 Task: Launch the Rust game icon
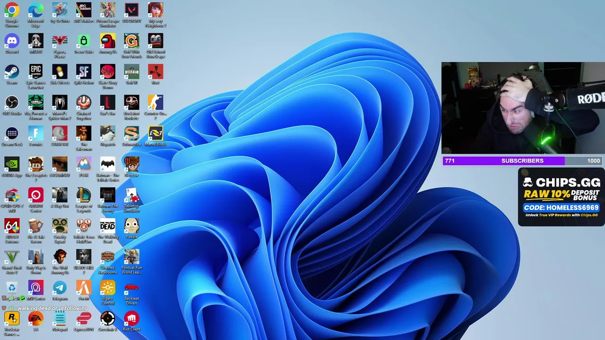click(x=156, y=72)
